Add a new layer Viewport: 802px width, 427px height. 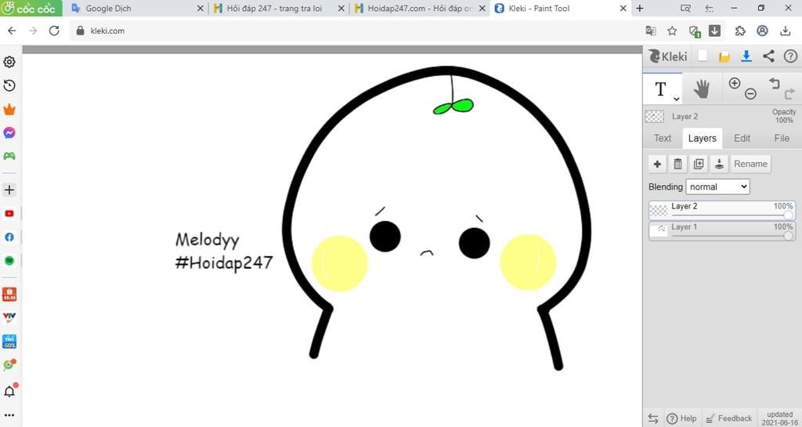[x=657, y=165]
